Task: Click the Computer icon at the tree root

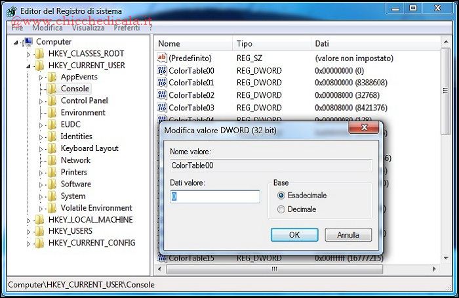Action: (28, 41)
